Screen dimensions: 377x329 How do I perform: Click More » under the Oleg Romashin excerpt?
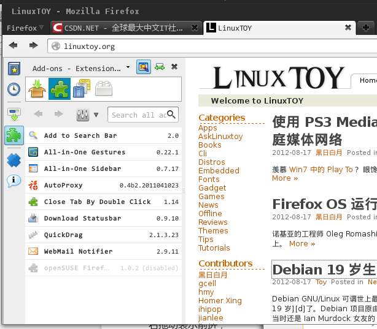[x=302, y=244]
